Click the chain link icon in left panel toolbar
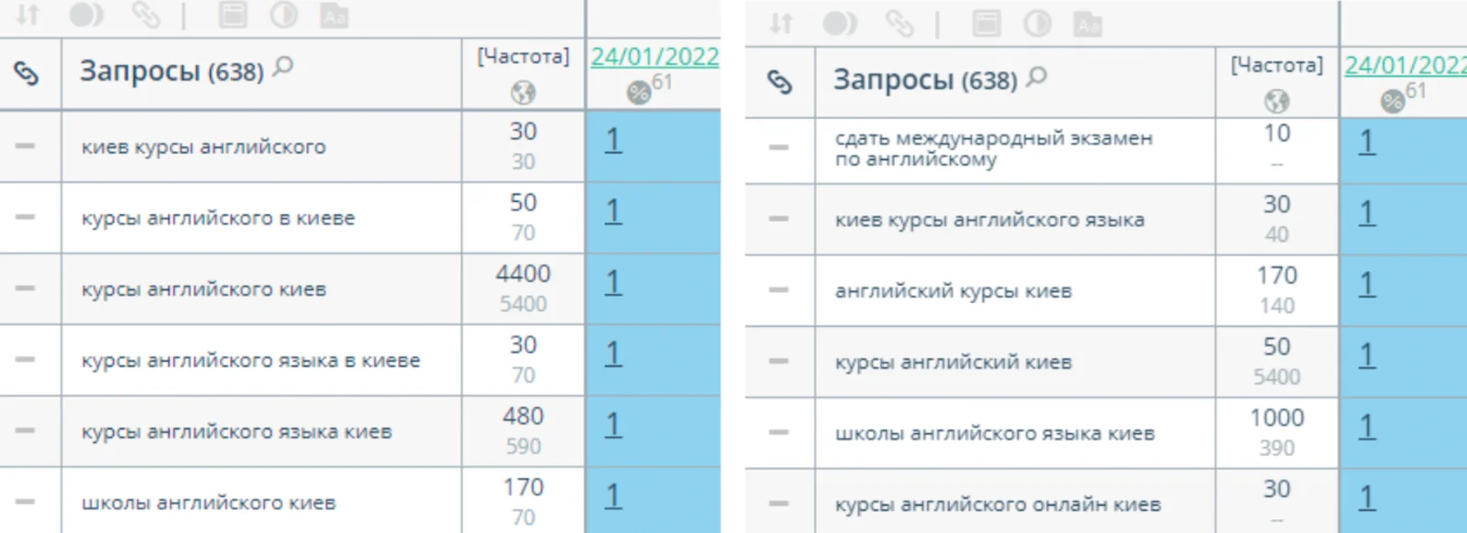1467x533 pixels. coord(145,15)
